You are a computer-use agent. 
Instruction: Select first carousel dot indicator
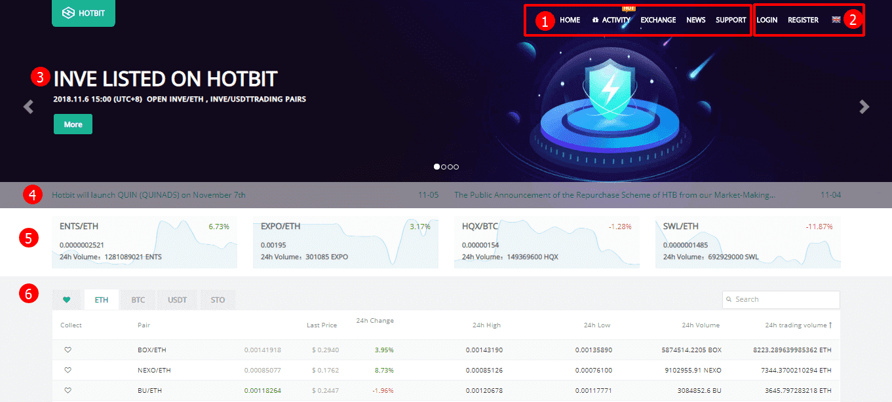point(437,167)
